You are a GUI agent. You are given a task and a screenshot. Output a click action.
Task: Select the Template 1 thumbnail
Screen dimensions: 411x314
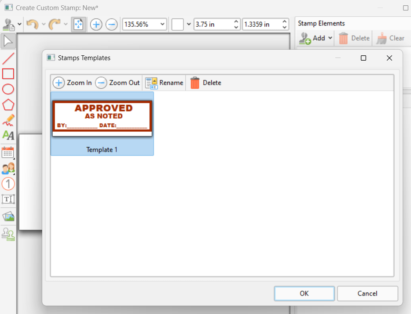(102, 116)
